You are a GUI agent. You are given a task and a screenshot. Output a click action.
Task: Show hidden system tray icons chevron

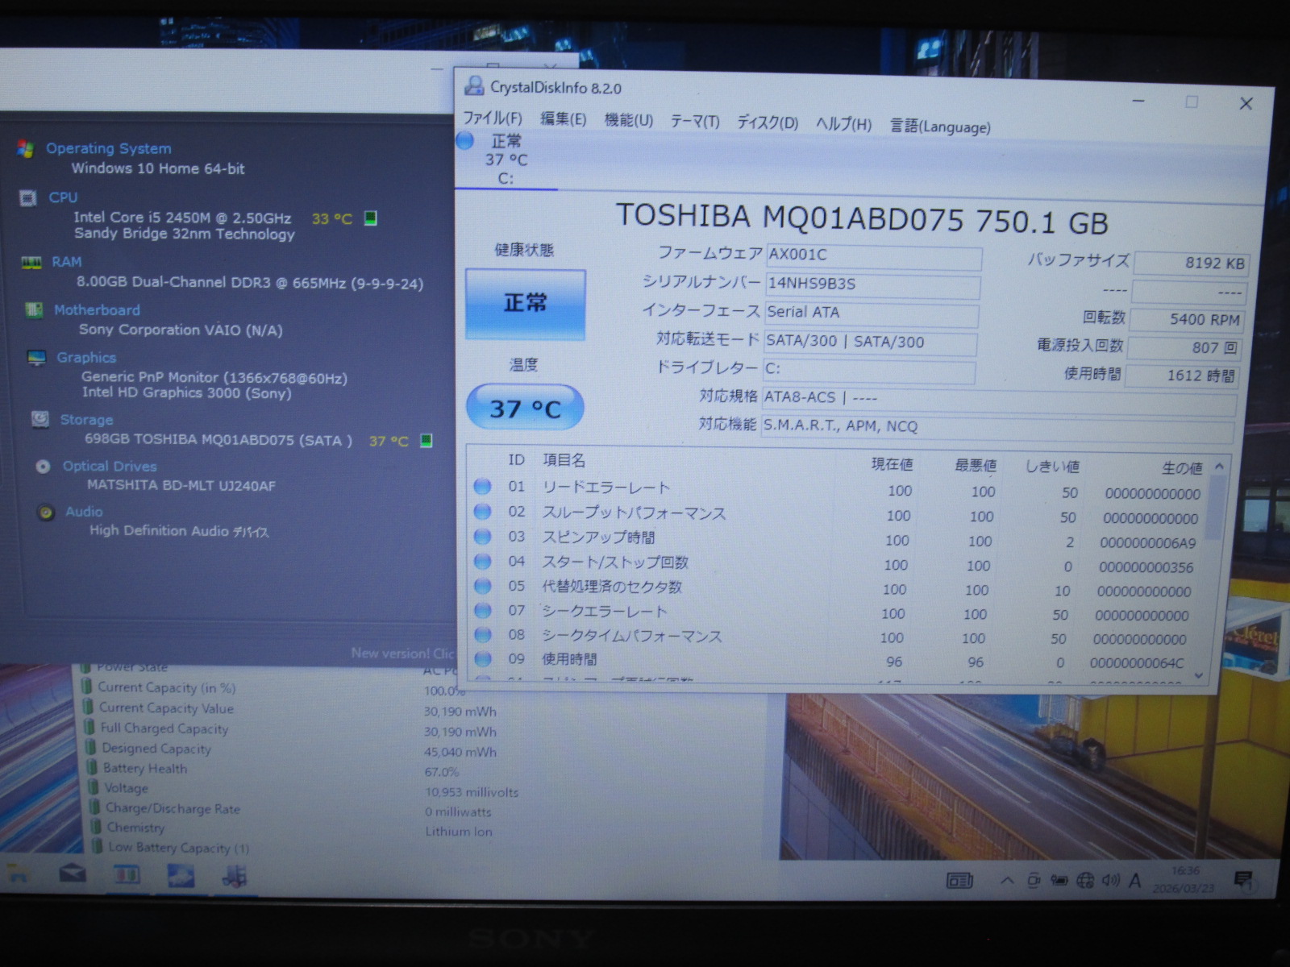(x=1007, y=881)
